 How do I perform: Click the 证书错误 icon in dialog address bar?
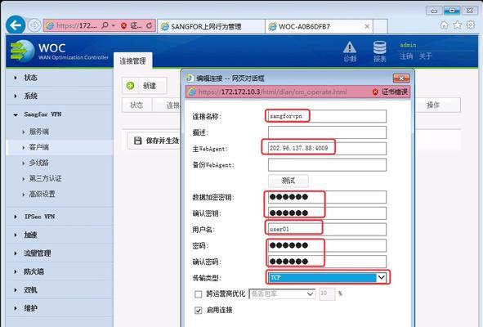tap(375, 92)
